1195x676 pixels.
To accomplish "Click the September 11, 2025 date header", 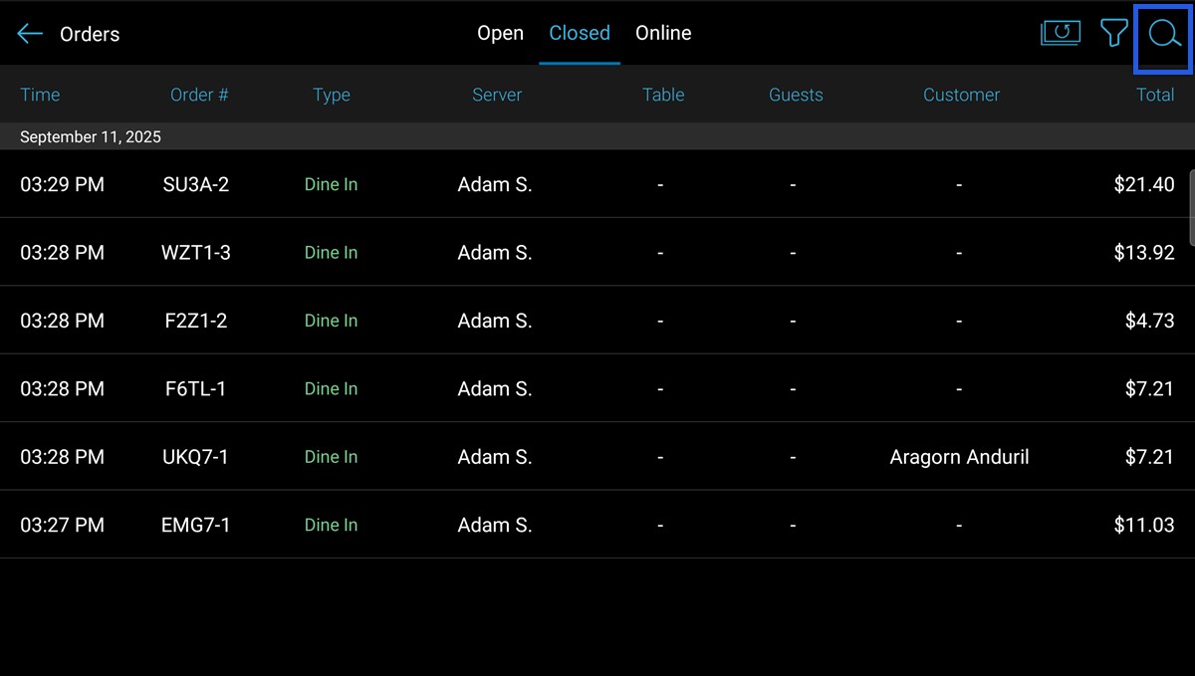I will point(91,136).
